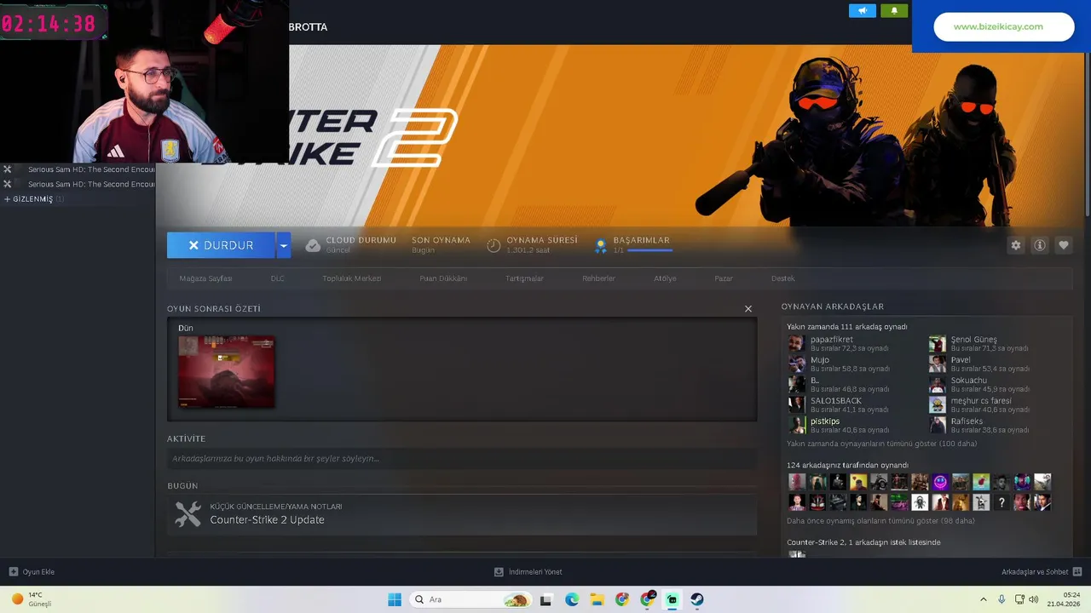This screenshot has height=613, width=1091.
Task: Click the Başarımlar progress bar
Action: point(649,250)
